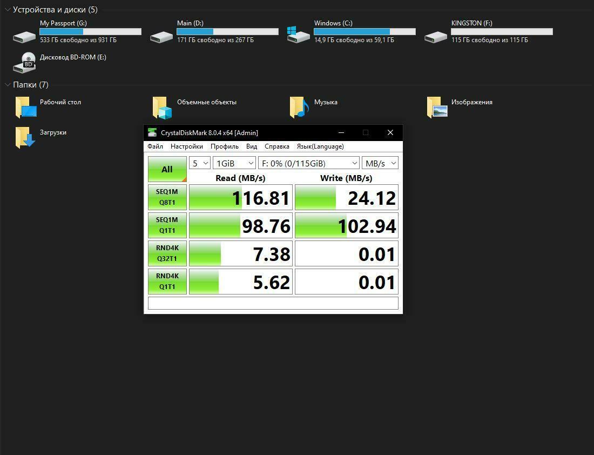
Task: Open the Windows (C:) drive icon
Action: 299,35
